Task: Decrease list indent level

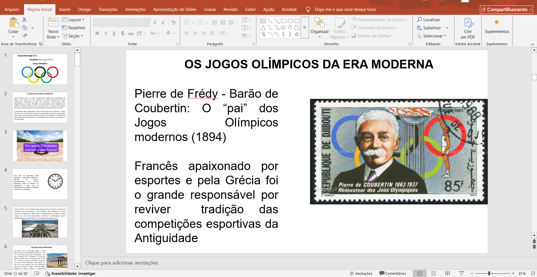Action: pyautogui.click(x=215, y=22)
